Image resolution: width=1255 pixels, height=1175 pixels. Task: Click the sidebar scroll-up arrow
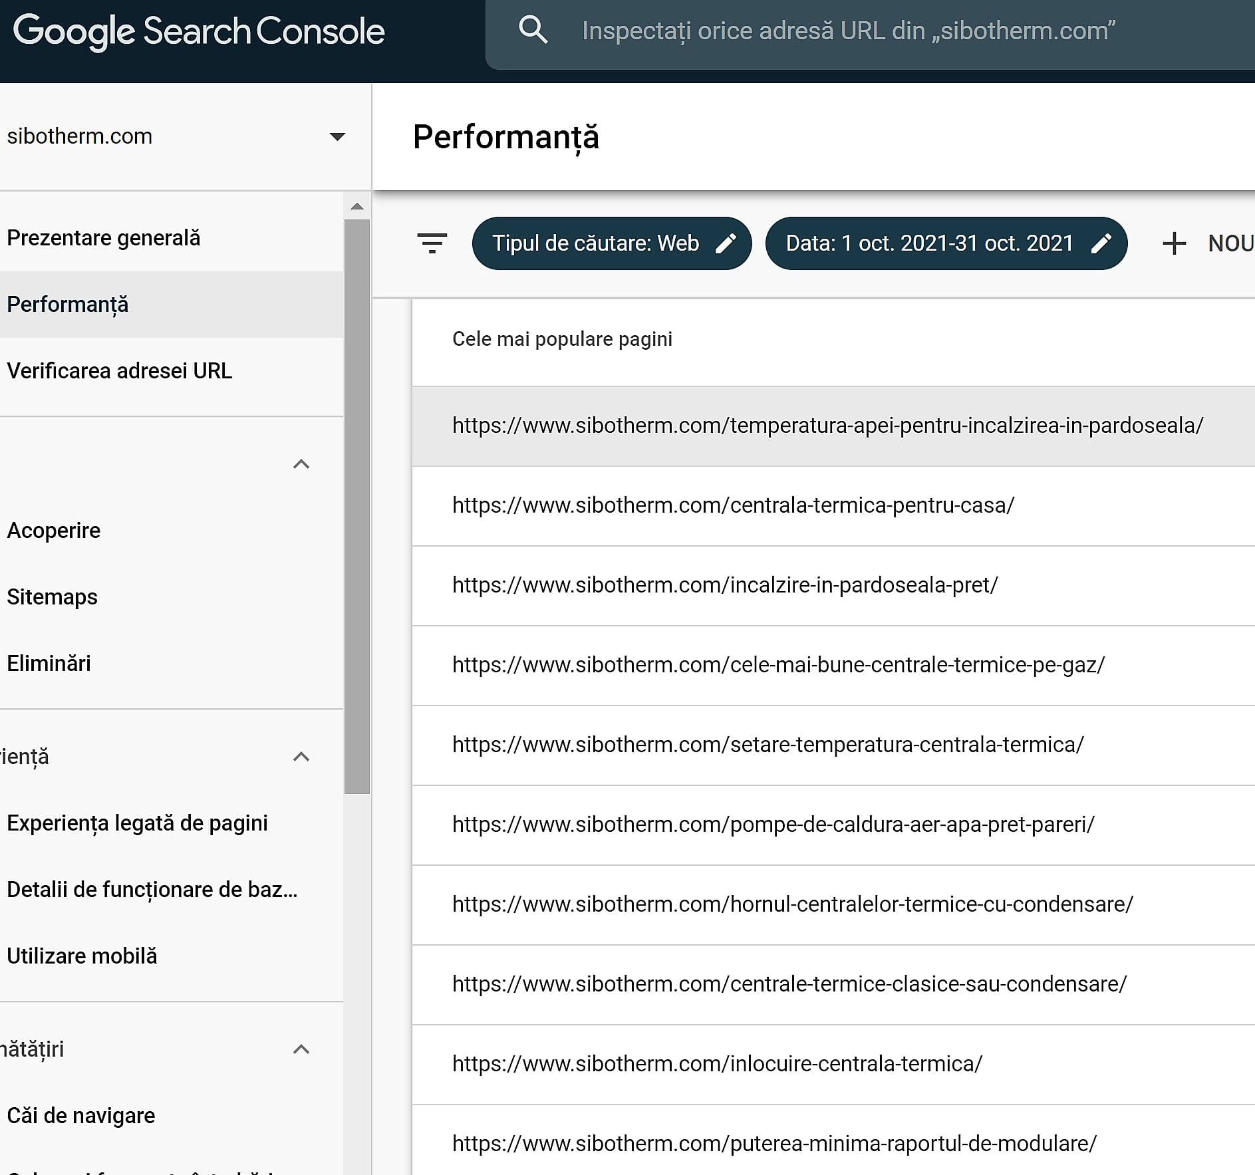[x=357, y=206]
